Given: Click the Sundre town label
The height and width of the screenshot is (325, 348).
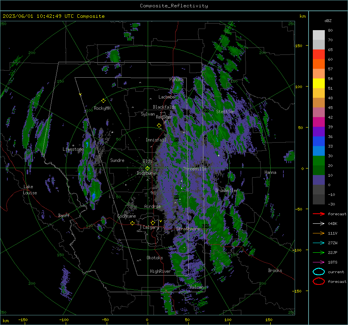Looking at the screenshot, I should (117, 160).
